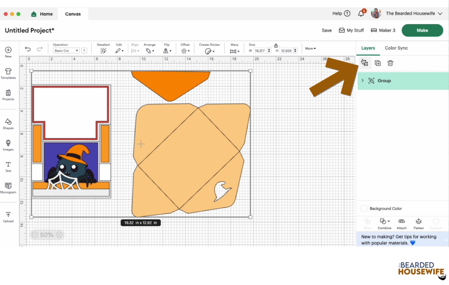Open the Templates panel

coord(8,73)
